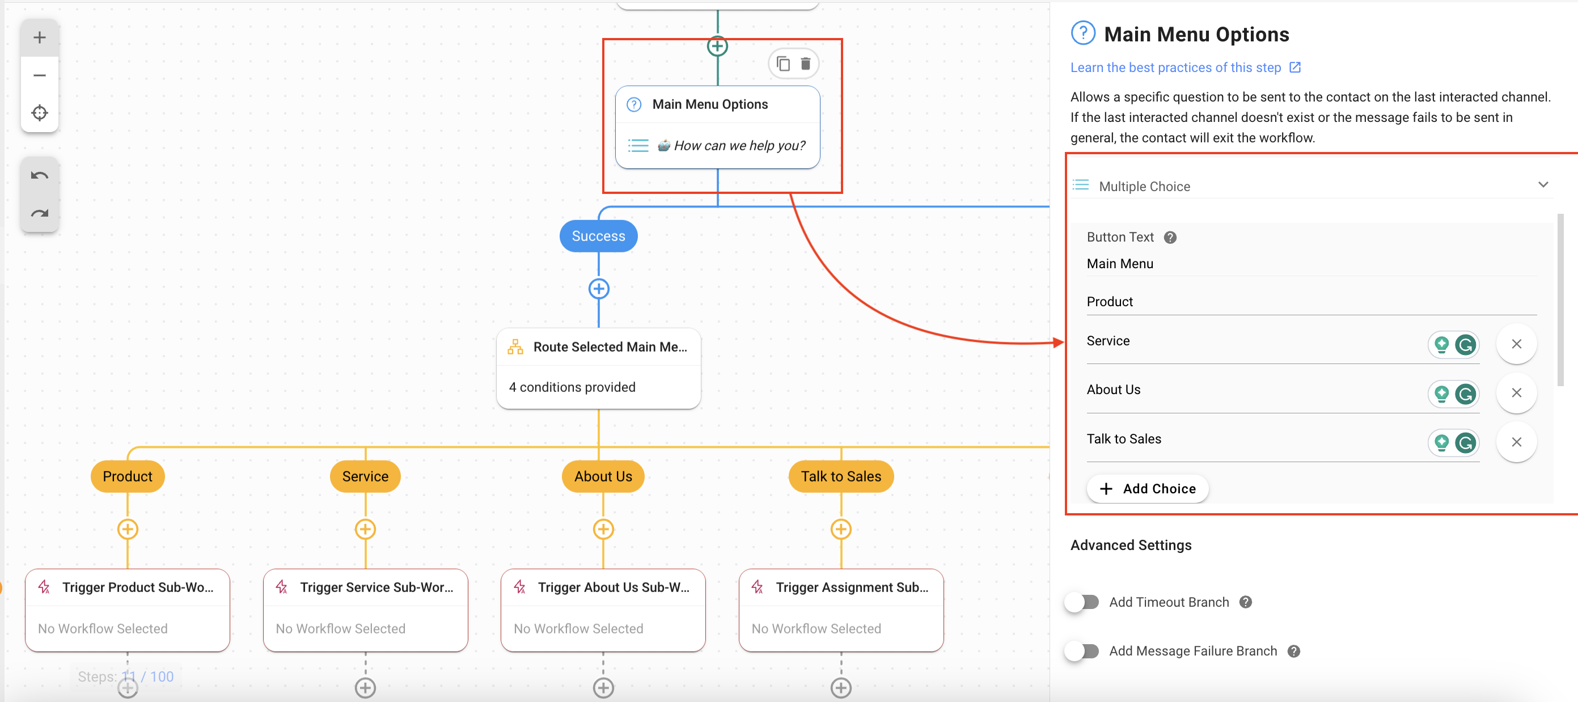Enable Add Timeout Branch toggle

[1082, 602]
